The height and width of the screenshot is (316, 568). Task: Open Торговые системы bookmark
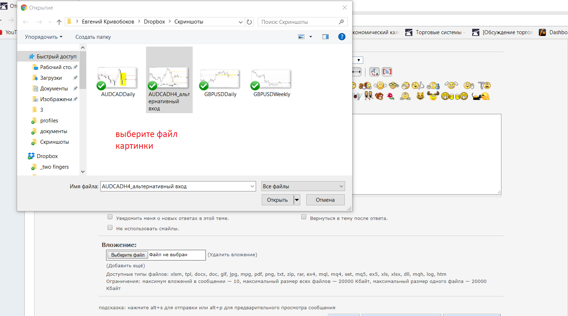pos(434,32)
